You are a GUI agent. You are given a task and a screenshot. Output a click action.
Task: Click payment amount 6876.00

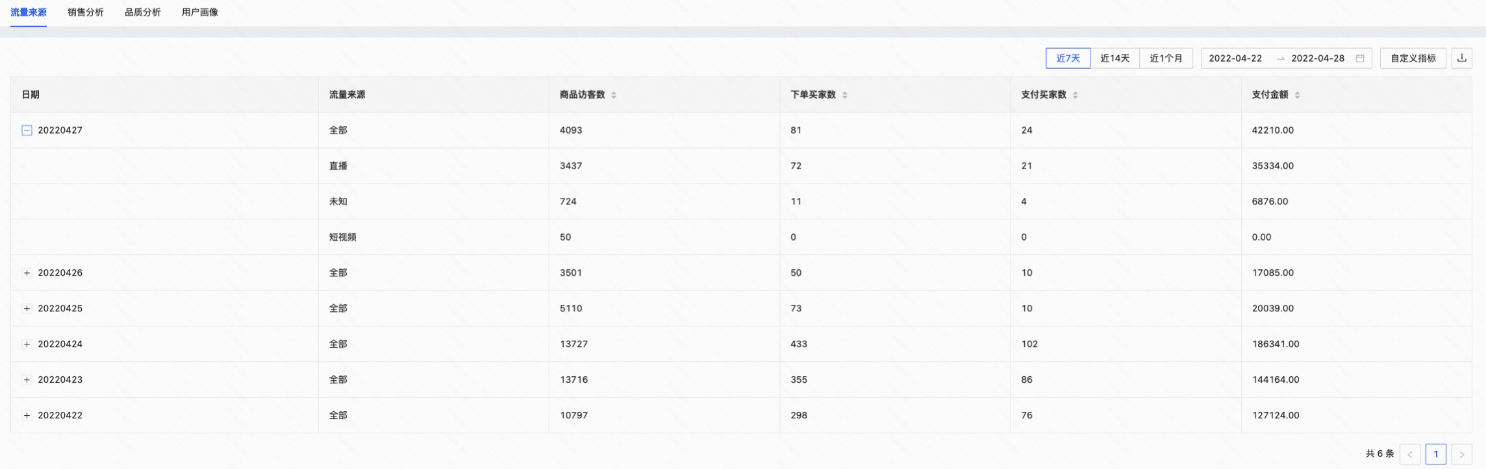1270,202
